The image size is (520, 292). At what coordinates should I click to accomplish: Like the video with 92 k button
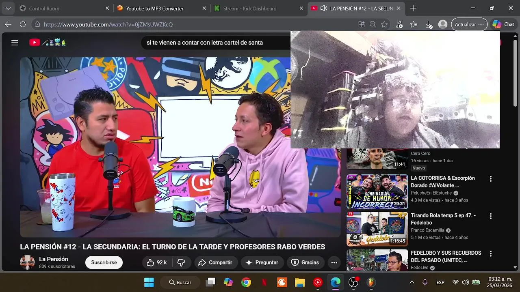click(x=156, y=262)
